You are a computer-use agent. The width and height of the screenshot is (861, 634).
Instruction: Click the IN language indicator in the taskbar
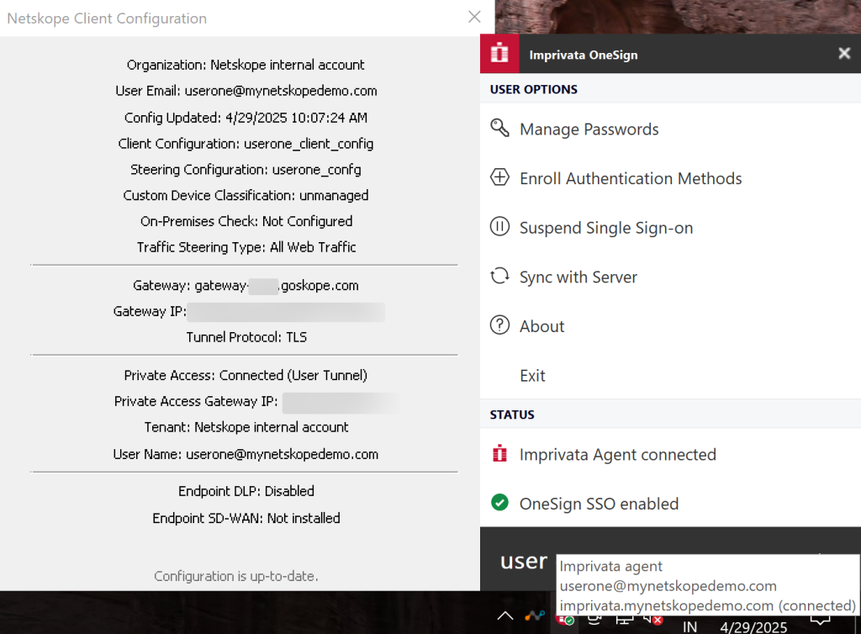click(689, 627)
